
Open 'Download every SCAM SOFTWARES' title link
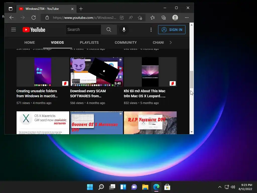88,93
